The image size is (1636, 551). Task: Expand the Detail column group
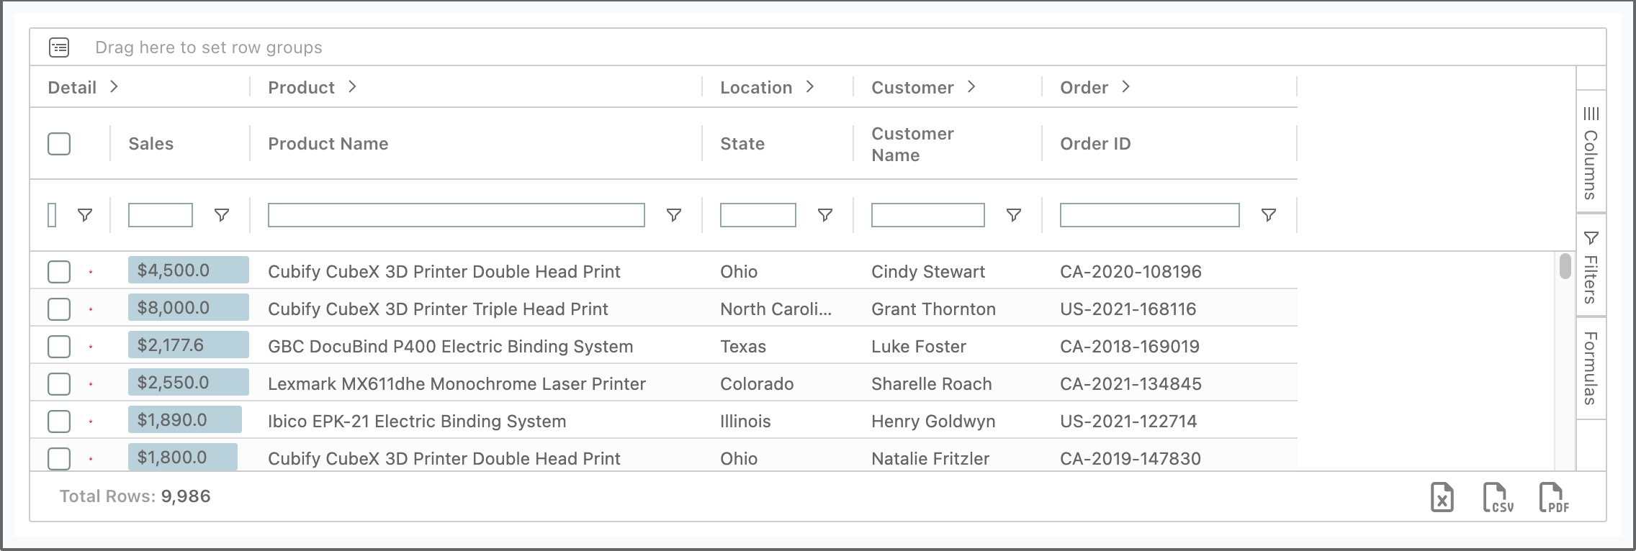[114, 87]
